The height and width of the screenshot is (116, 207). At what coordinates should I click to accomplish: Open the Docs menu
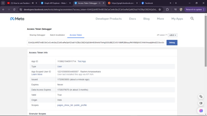point(133,19)
